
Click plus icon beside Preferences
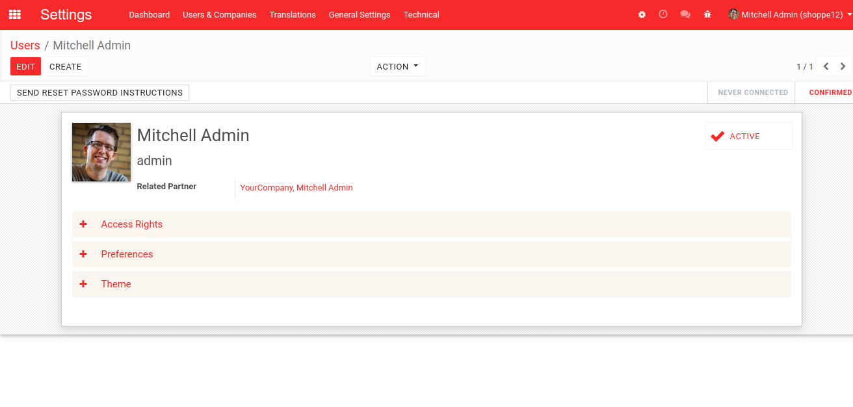[x=83, y=254]
